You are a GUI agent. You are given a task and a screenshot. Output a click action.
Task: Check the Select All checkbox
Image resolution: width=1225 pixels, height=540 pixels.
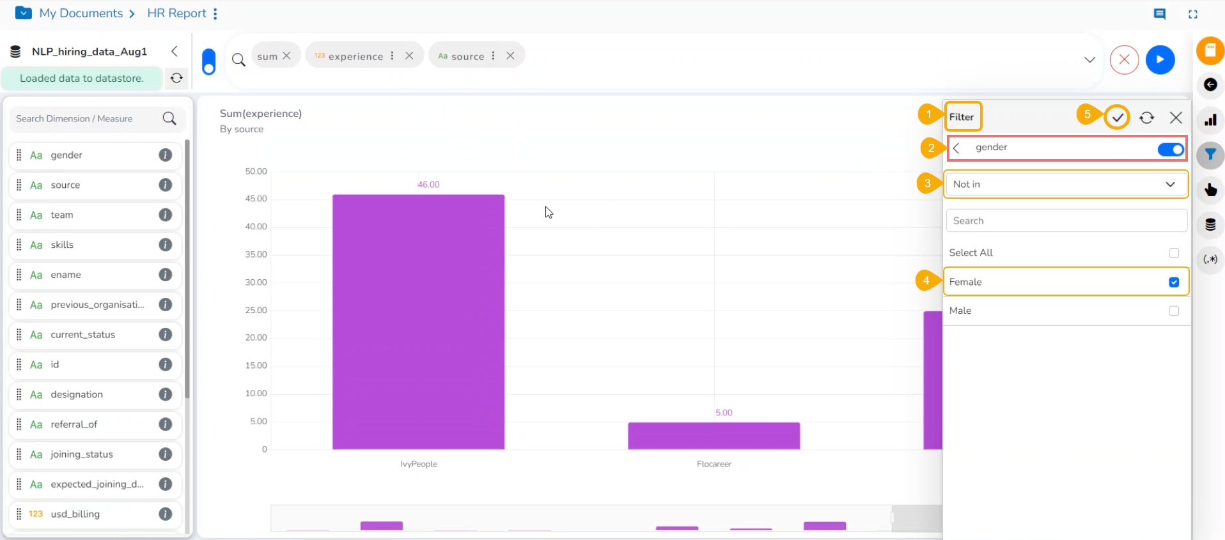(1174, 253)
